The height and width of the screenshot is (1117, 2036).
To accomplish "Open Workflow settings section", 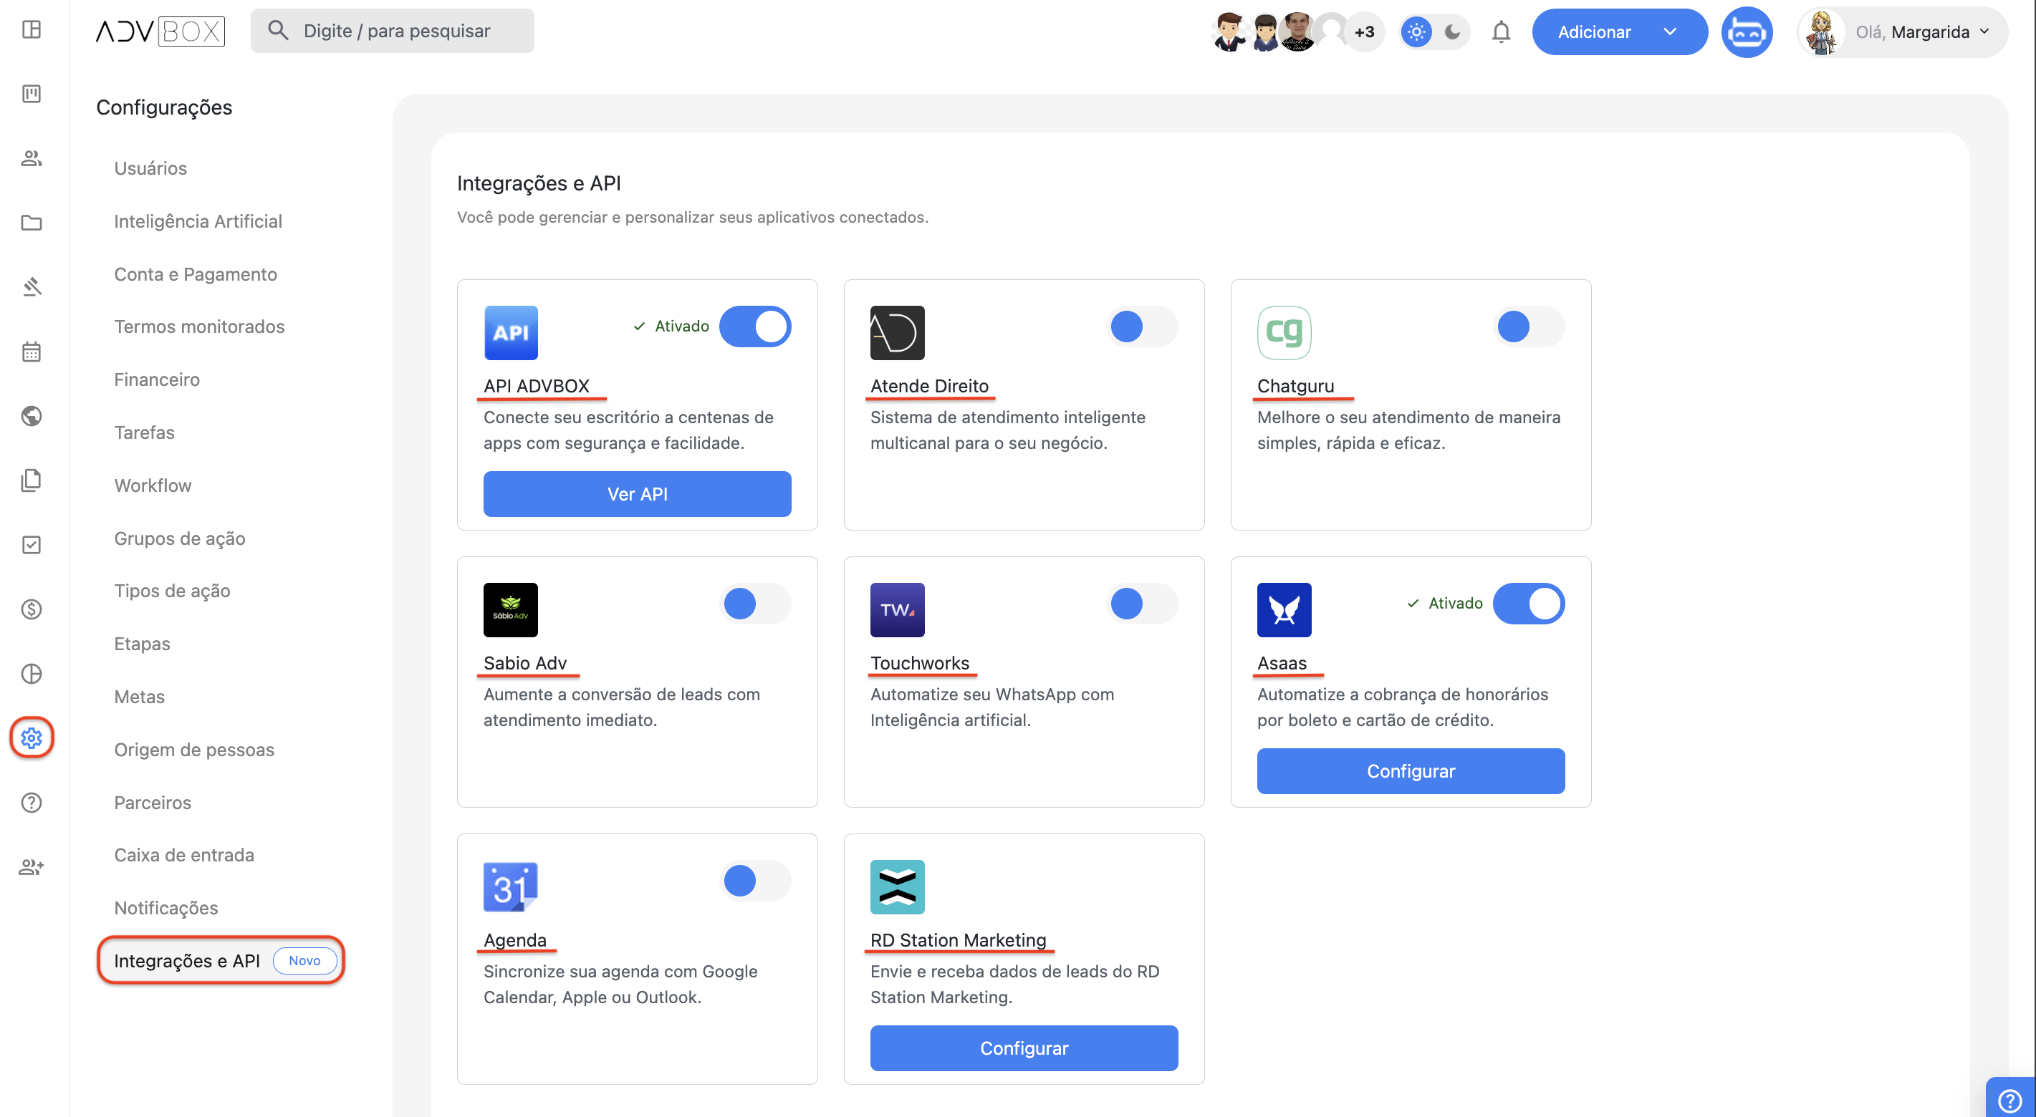I will coord(153,485).
